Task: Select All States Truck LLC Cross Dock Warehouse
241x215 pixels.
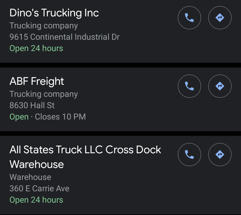Action: tap(85, 150)
